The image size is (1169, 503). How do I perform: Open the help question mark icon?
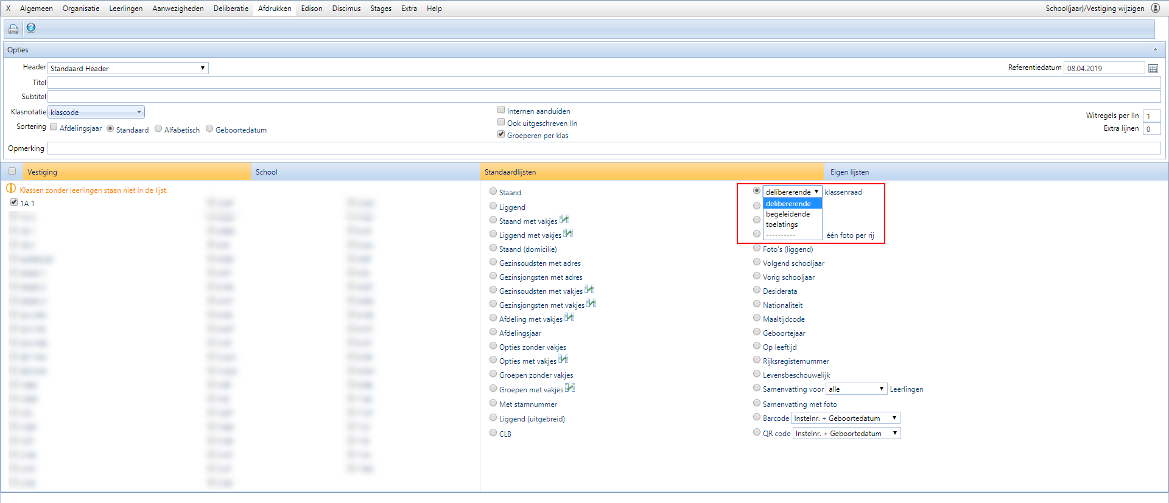[31, 28]
